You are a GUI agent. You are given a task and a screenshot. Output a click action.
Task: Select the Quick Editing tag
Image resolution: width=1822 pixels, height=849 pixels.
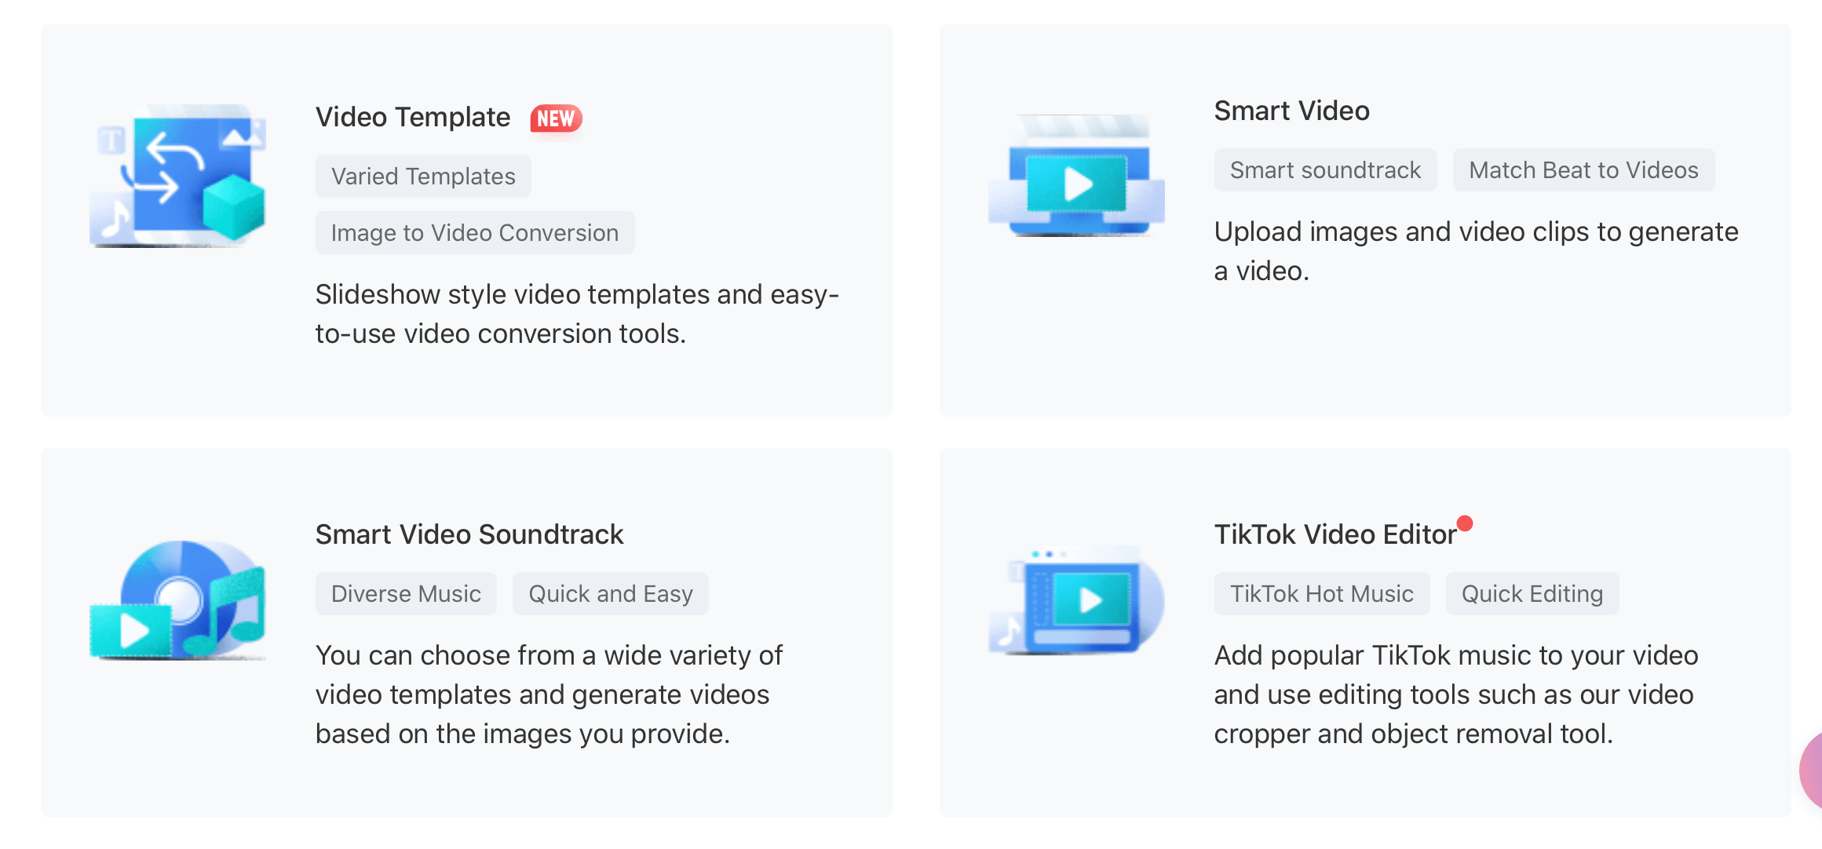point(1532,593)
